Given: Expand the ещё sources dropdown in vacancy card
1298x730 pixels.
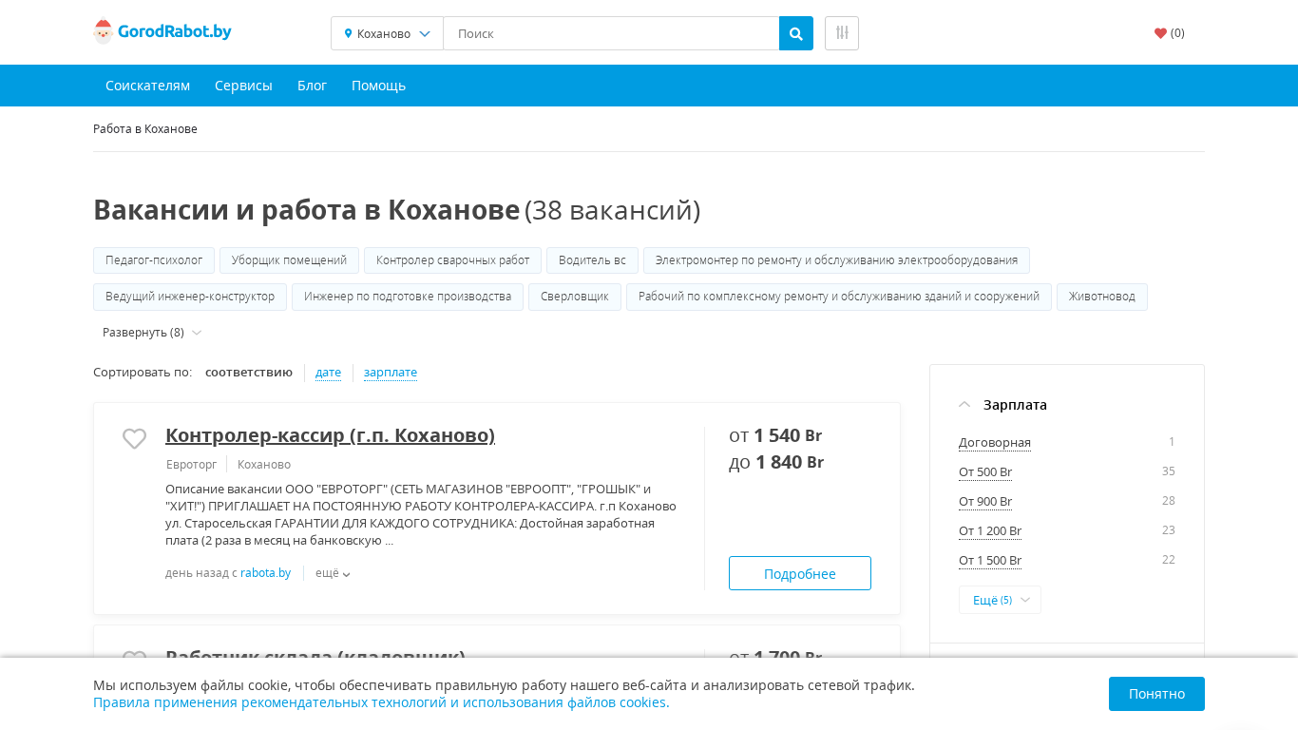Looking at the screenshot, I should [333, 573].
